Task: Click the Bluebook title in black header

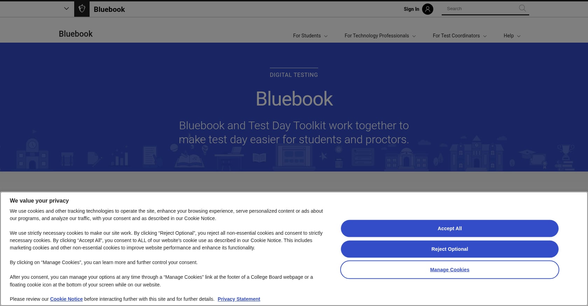Action: point(109,9)
